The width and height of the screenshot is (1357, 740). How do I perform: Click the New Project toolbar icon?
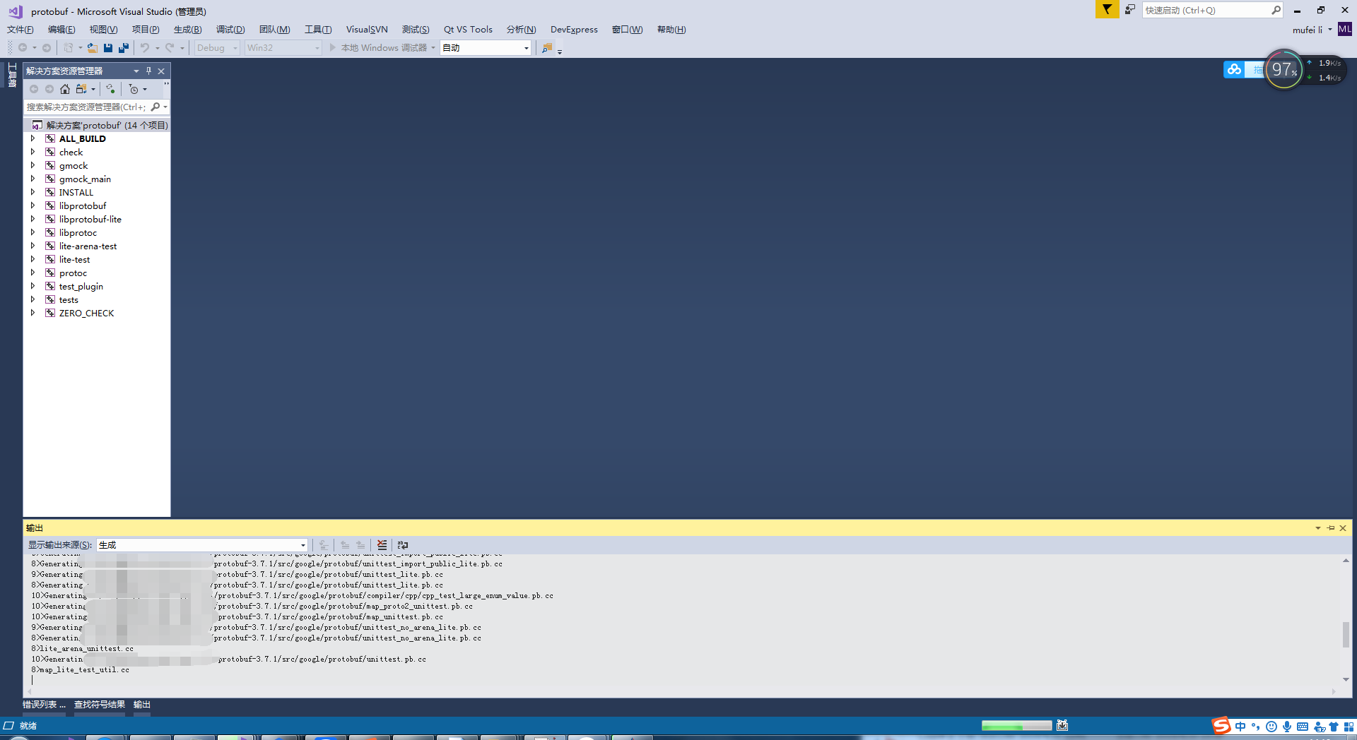coord(69,48)
